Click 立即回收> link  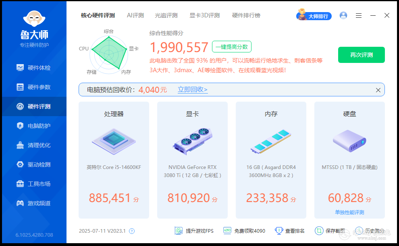[193, 90]
